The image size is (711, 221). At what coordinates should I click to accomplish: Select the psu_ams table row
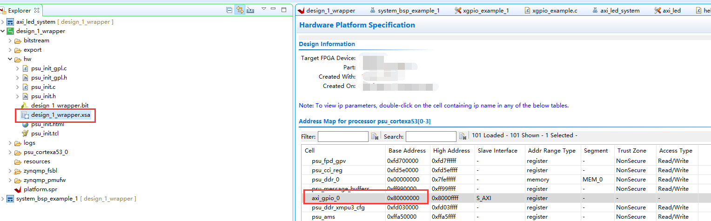click(506, 217)
